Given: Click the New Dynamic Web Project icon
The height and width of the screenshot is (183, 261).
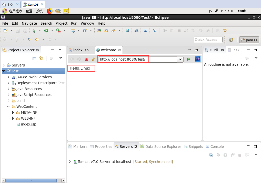Looking at the screenshot, I should (x=73, y=31).
